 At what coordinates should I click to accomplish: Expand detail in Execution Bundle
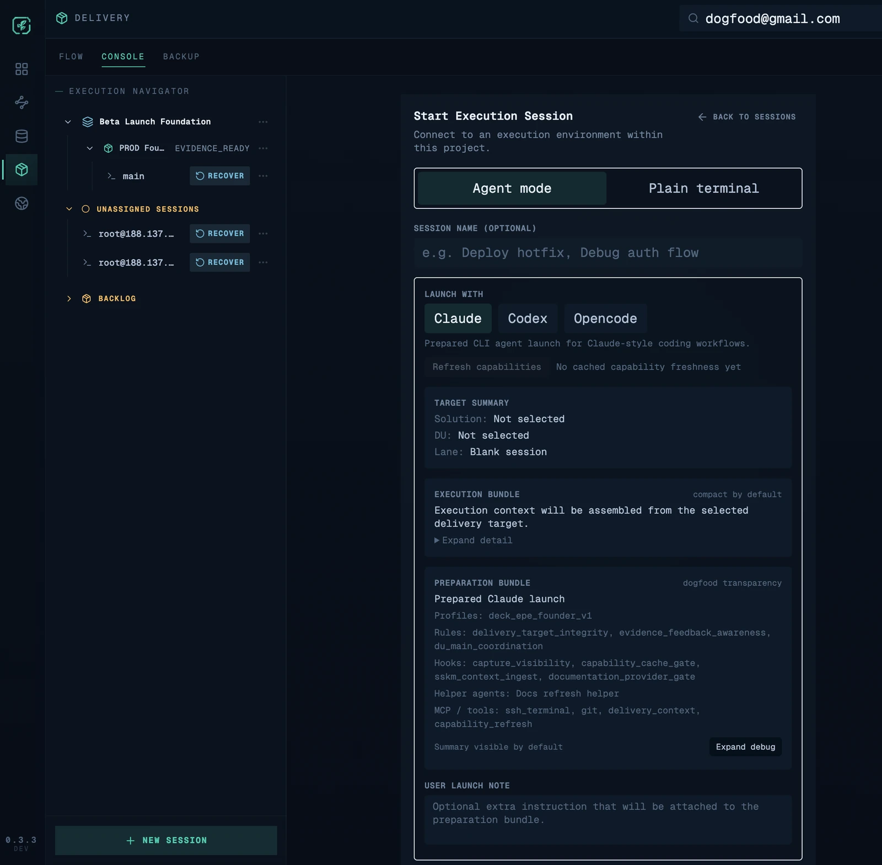pos(474,540)
